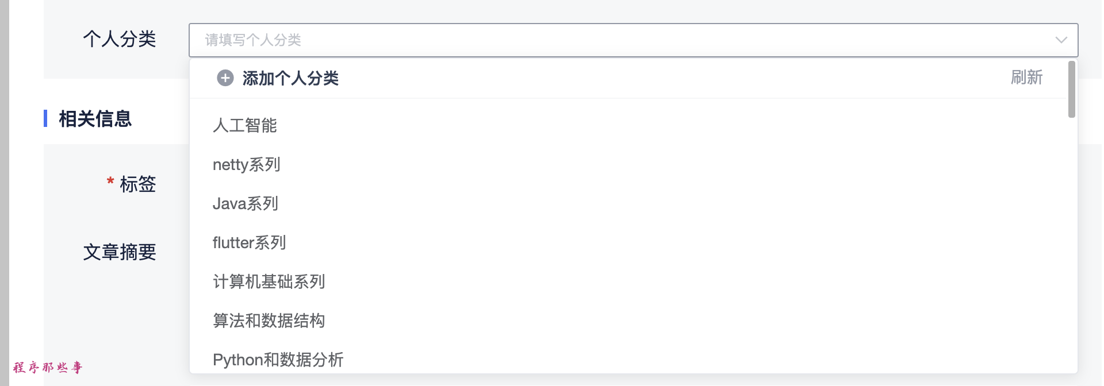Pick flutter系列 from the dropdown
This screenshot has height=386, width=1104.
250,243
